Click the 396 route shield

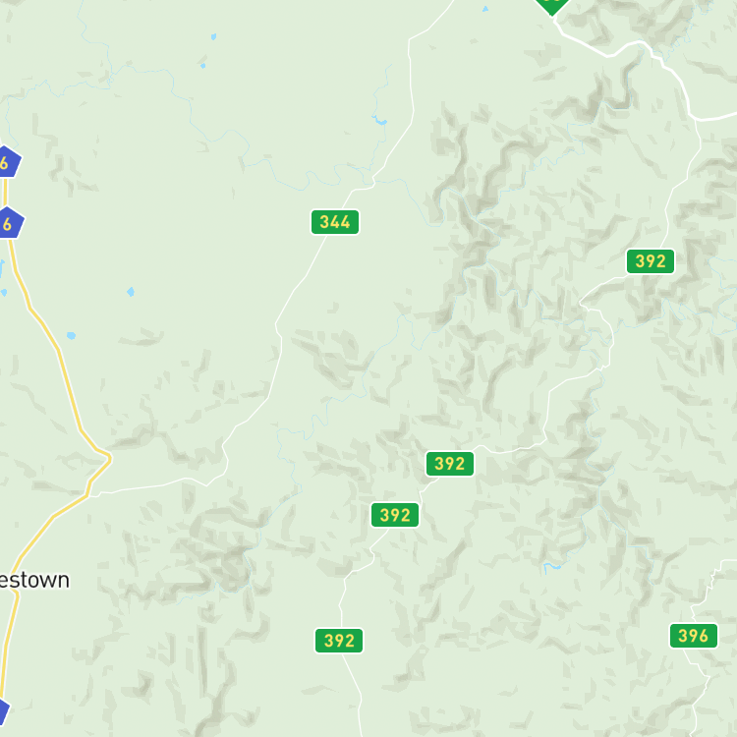(x=694, y=636)
